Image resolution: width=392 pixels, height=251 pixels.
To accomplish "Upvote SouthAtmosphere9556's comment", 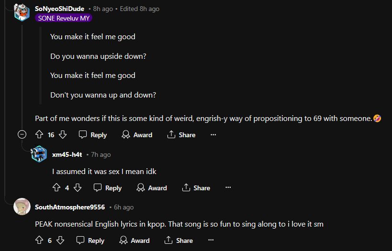I will pos(40,240).
